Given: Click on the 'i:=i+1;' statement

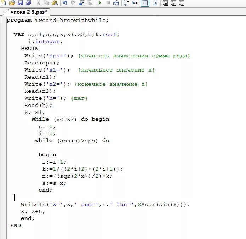Looking at the screenshot, I should pyautogui.click(x=54, y=162).
